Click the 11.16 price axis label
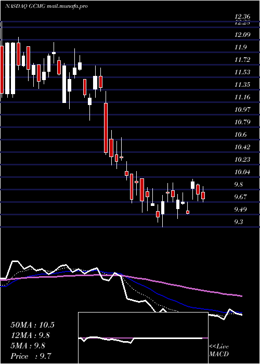The image size is (260, 364). 242,97
